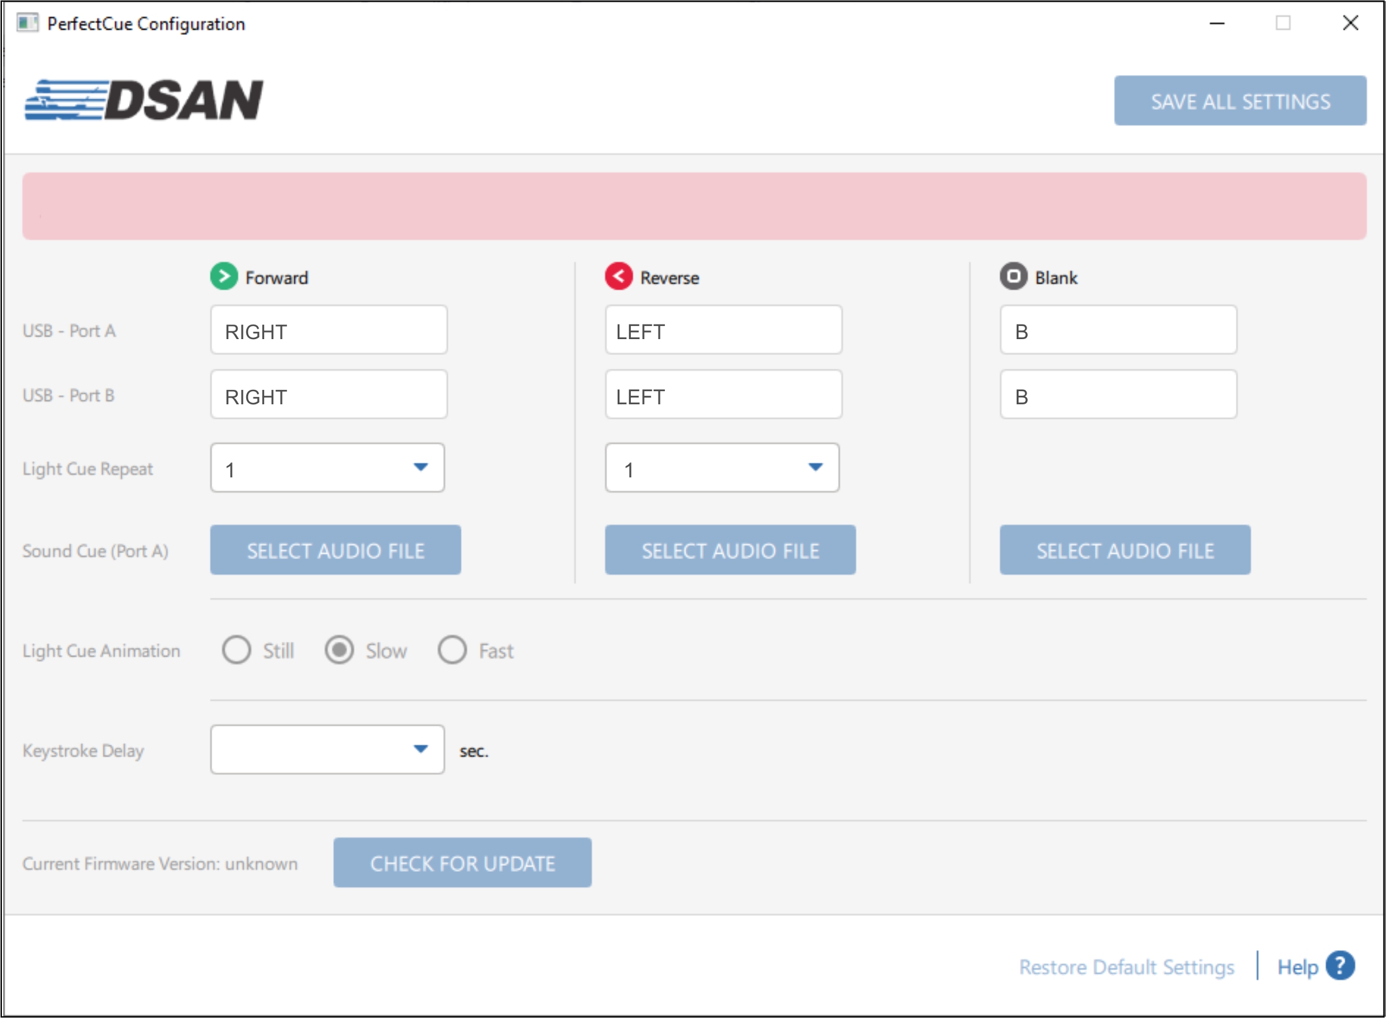Select audio file for Reverse sound cue
Viewport: 1386px width, 1018px height.
click(730, 550)
